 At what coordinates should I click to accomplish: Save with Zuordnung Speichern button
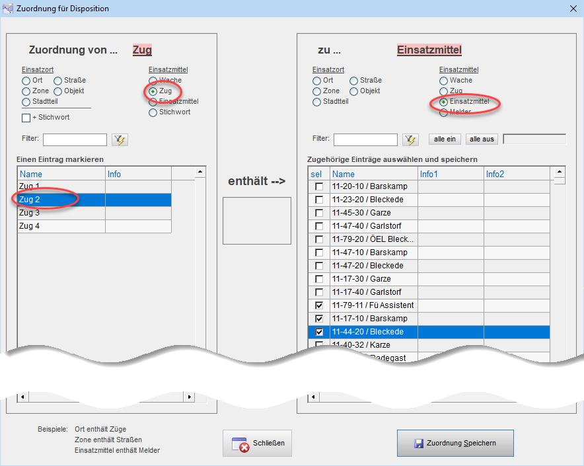(x=455, y=443)
